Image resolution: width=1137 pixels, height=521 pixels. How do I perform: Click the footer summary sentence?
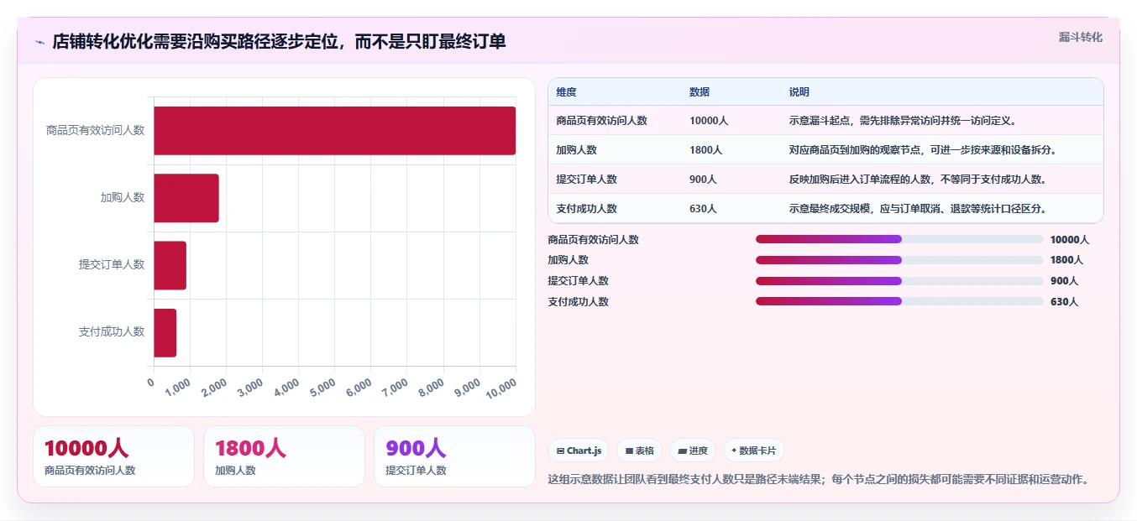point(818,480)
